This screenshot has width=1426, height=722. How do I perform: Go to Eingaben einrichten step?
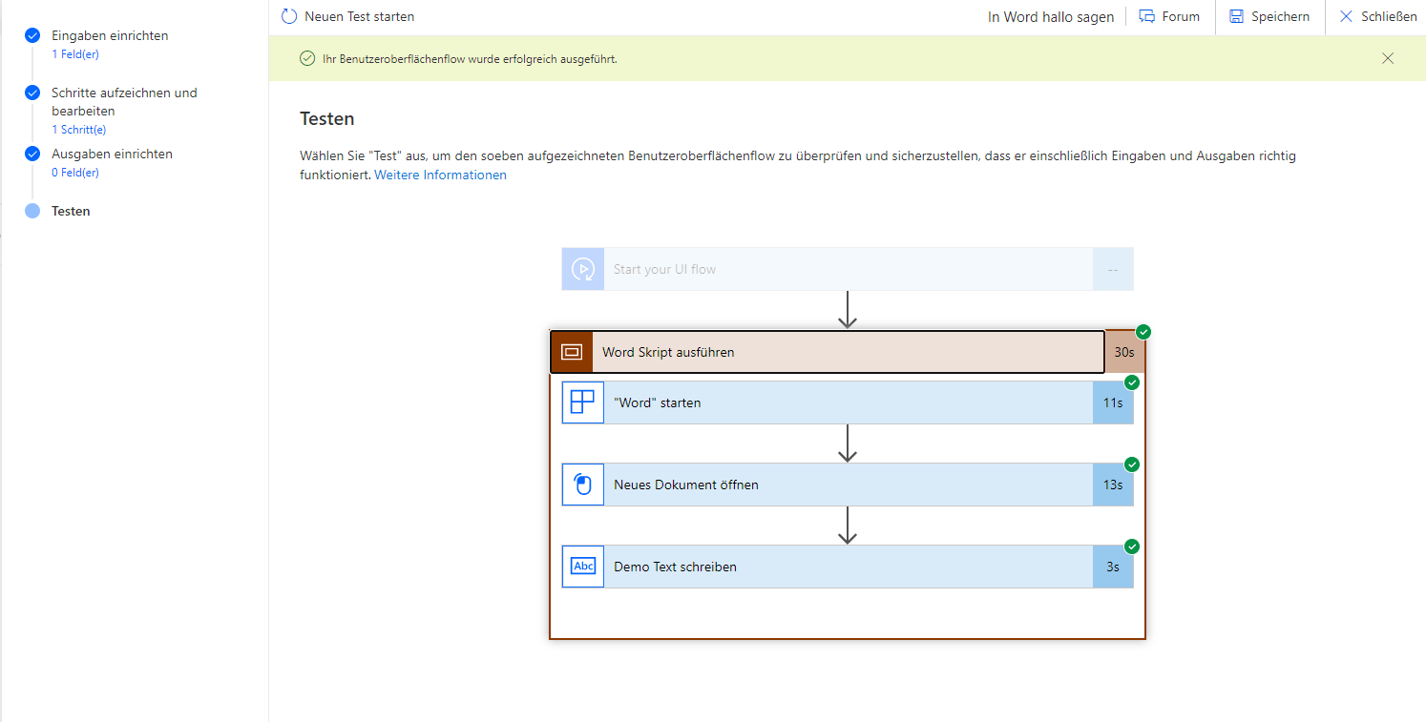point(110,35)
